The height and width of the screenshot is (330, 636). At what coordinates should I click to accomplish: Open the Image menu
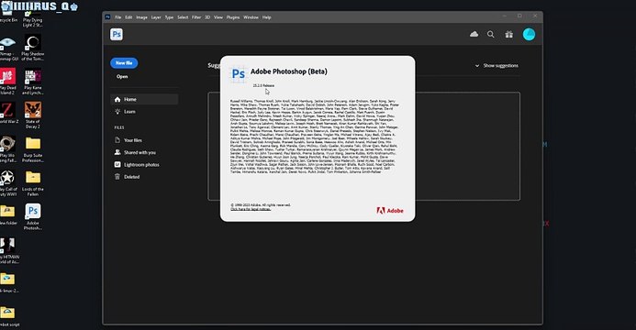[x=141, y=17]
